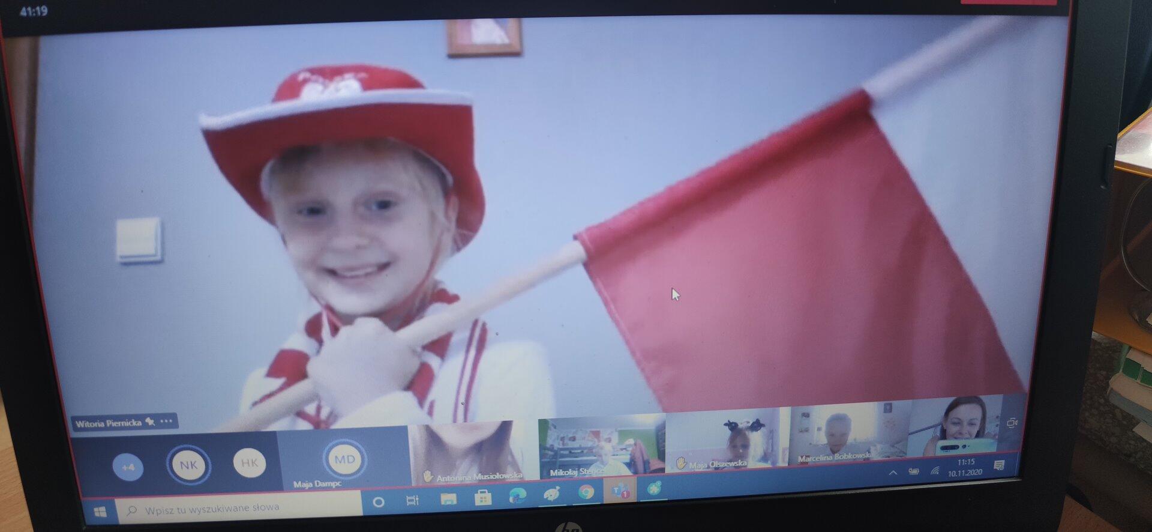
Task: Select the HK participant avatar
Action: click(x=249, y=462)
